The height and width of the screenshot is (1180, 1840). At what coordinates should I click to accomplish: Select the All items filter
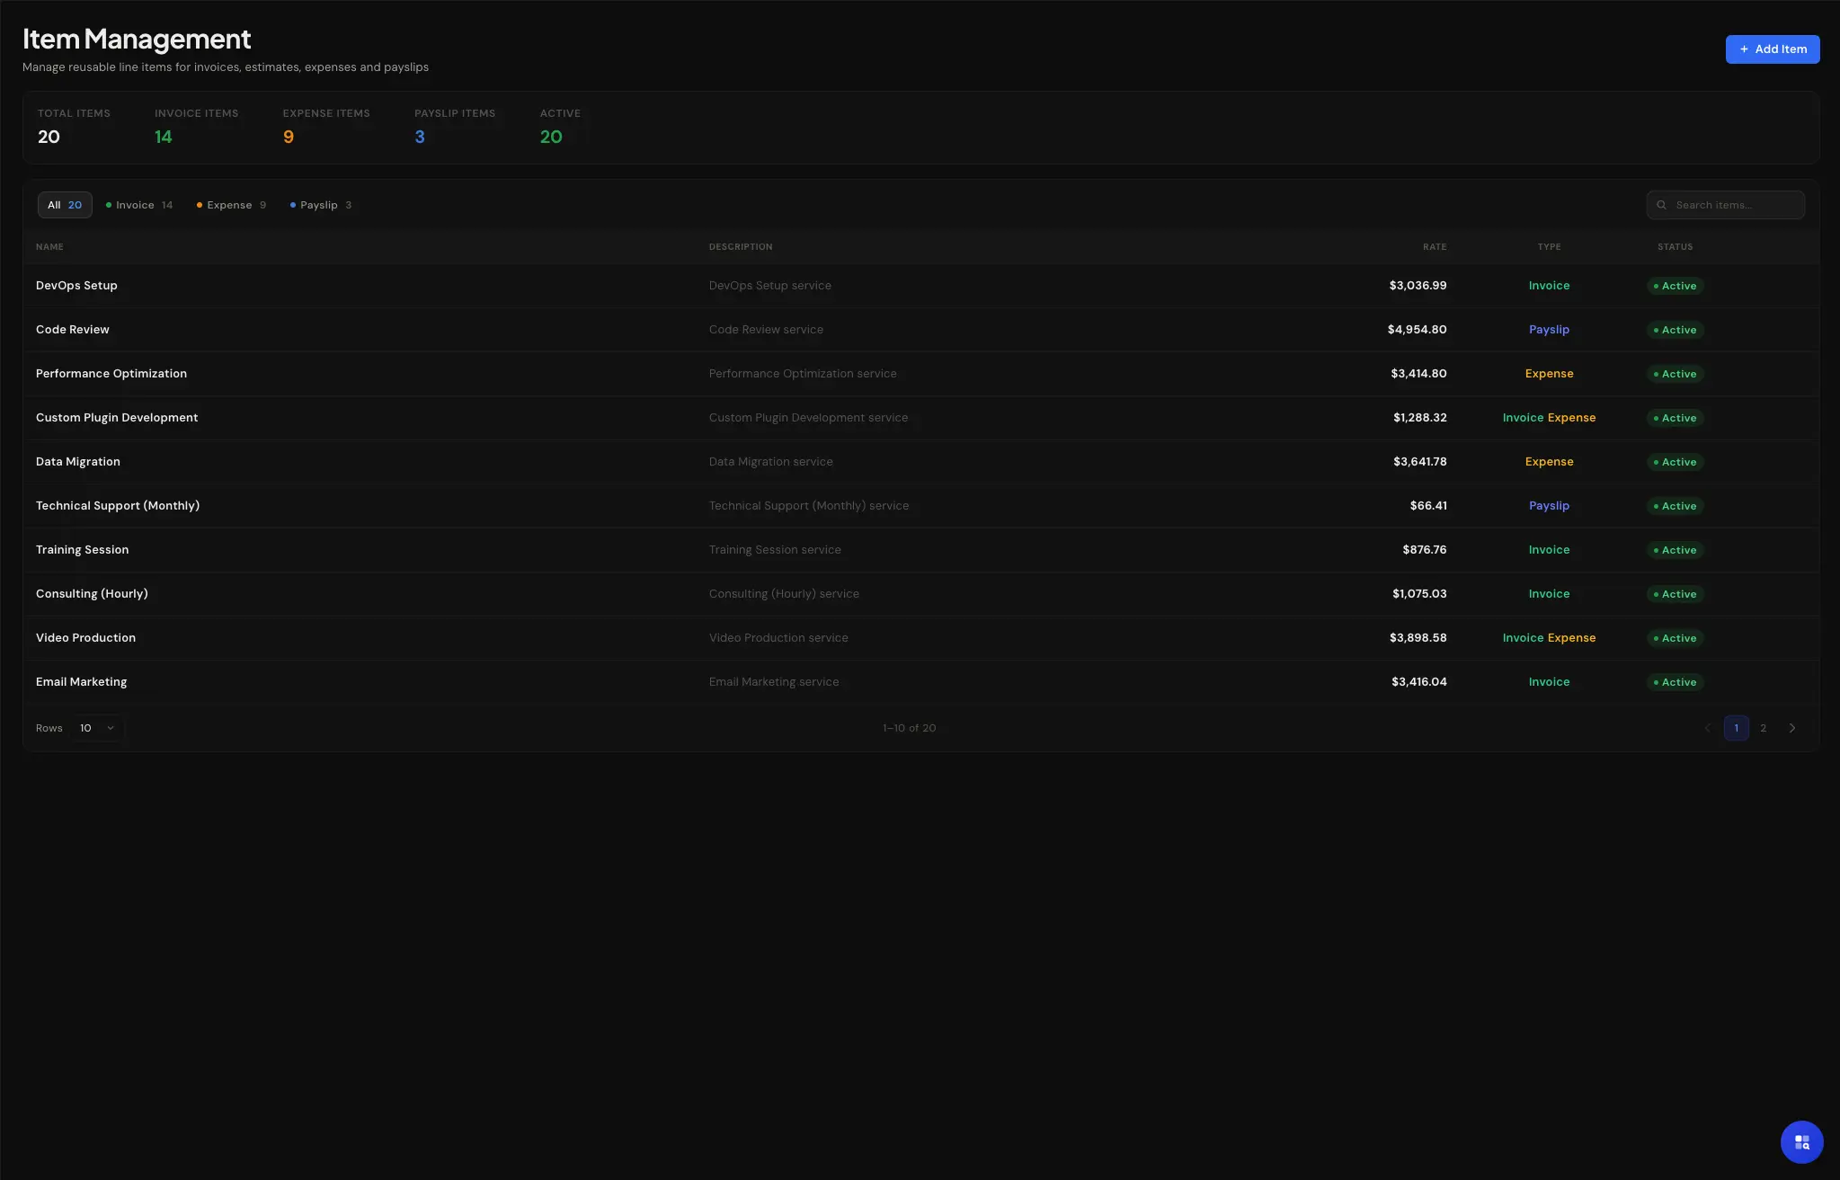click(x=65, y=205)
